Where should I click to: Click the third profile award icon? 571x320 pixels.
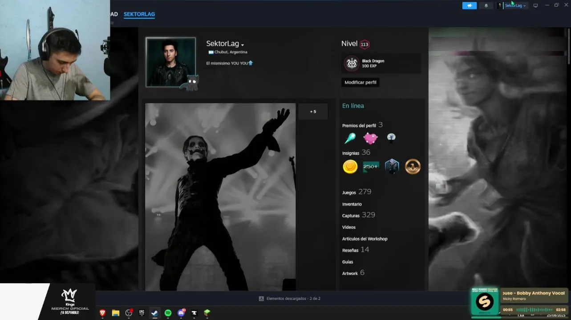click(x=391, y=137)
